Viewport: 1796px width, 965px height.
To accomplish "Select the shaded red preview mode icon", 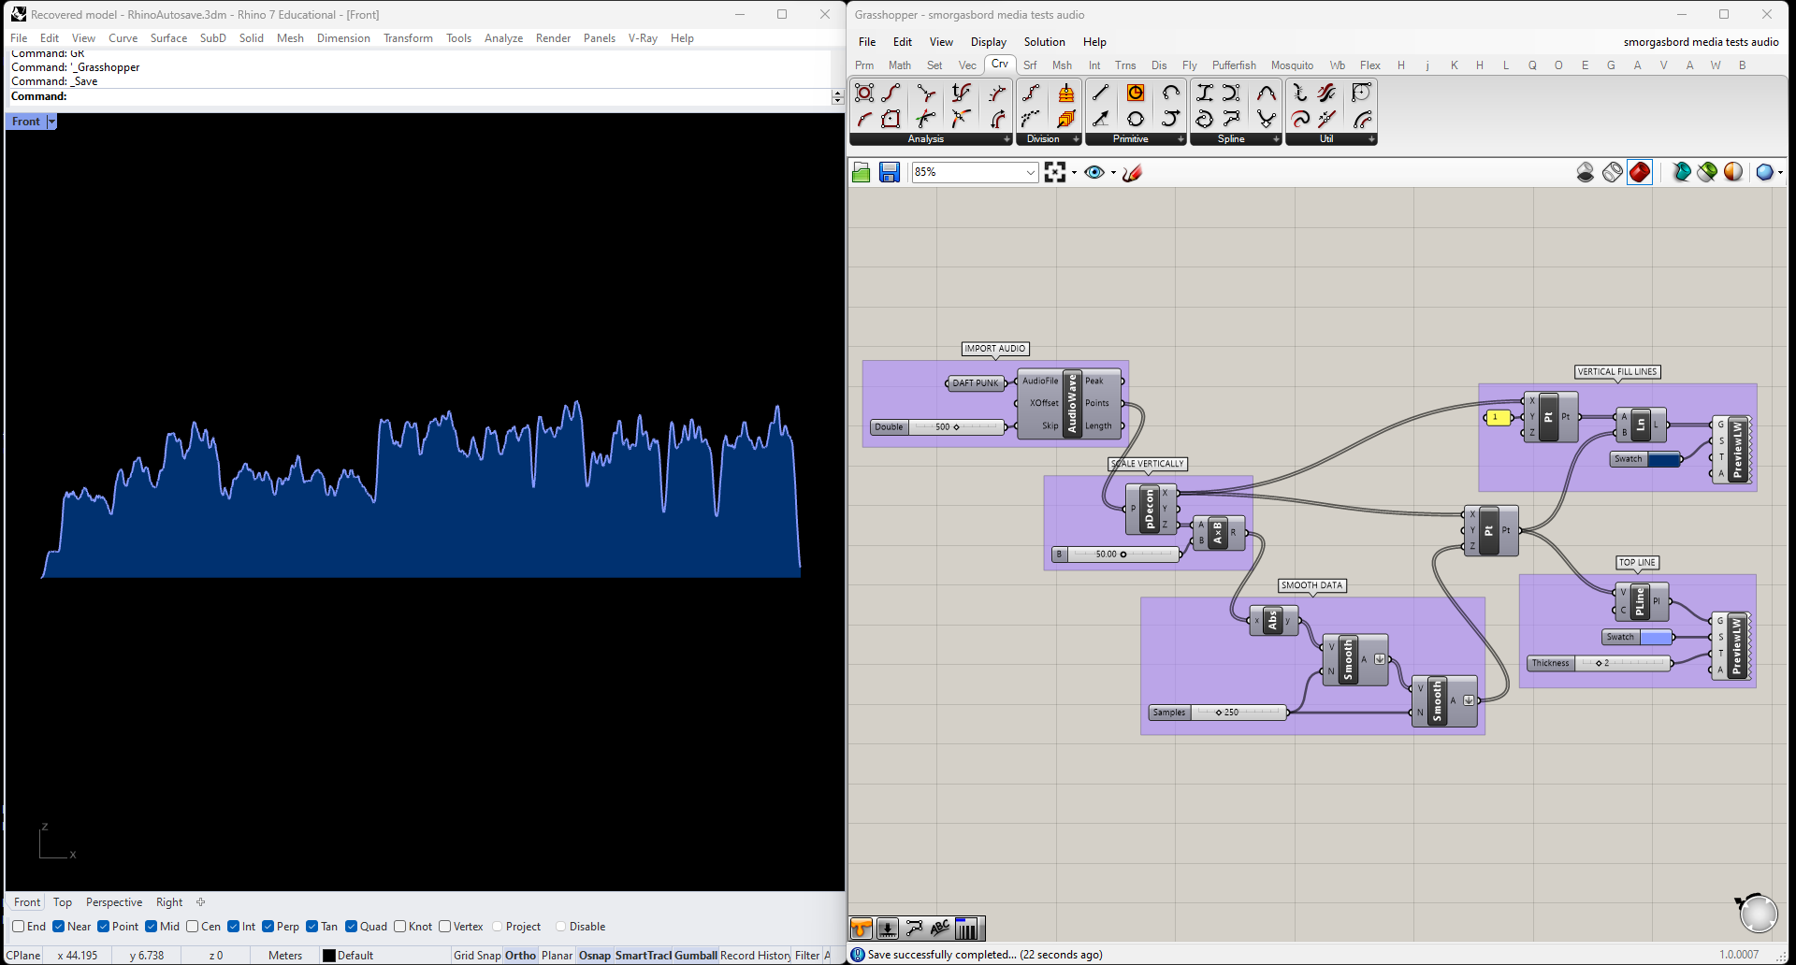I will 1639,172.
